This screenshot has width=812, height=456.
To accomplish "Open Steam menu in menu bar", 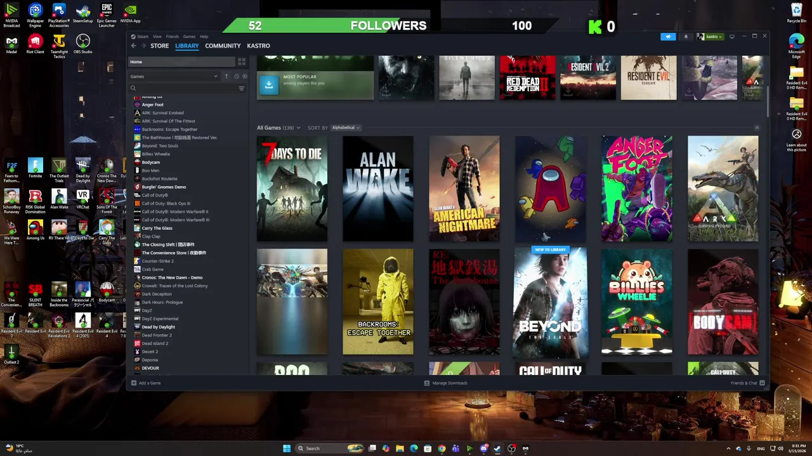I will coord(143,36).
